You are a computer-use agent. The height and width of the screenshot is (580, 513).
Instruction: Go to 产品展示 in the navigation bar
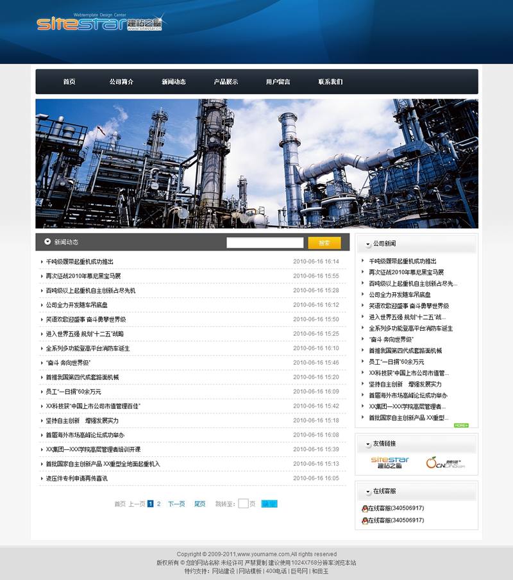[226, 82]
